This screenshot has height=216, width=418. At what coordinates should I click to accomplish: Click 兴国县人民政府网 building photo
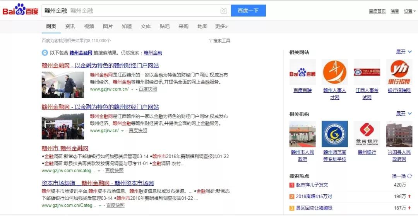[399, 134]
